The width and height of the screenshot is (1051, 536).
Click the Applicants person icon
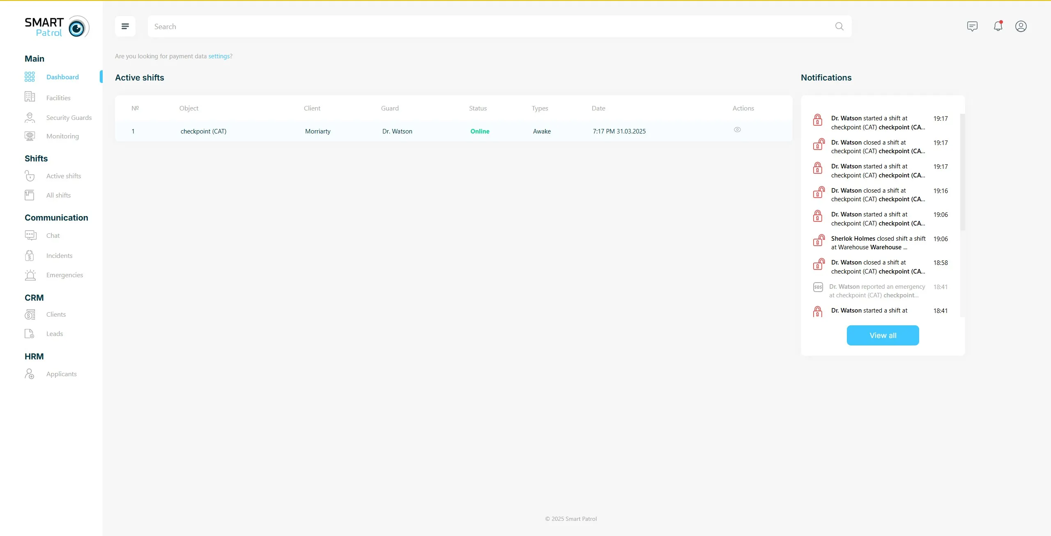click(30, 374)
